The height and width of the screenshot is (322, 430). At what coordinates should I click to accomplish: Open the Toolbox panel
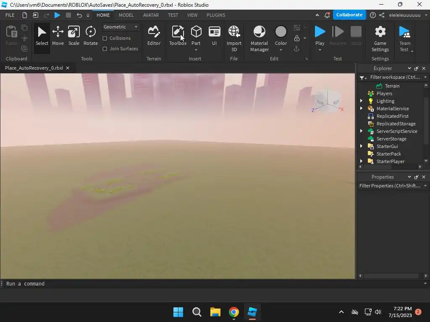click(178, 36)
